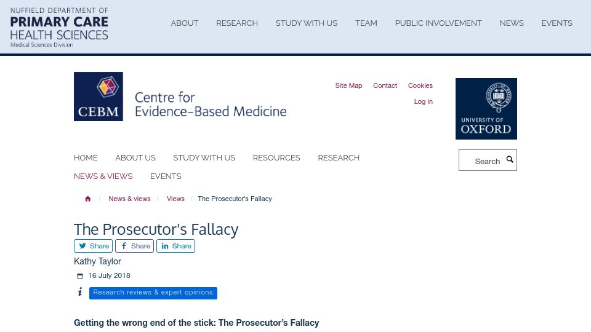Open the NEWS item in top bar
Screen dimensions: 591x332
tap(512, 23)
